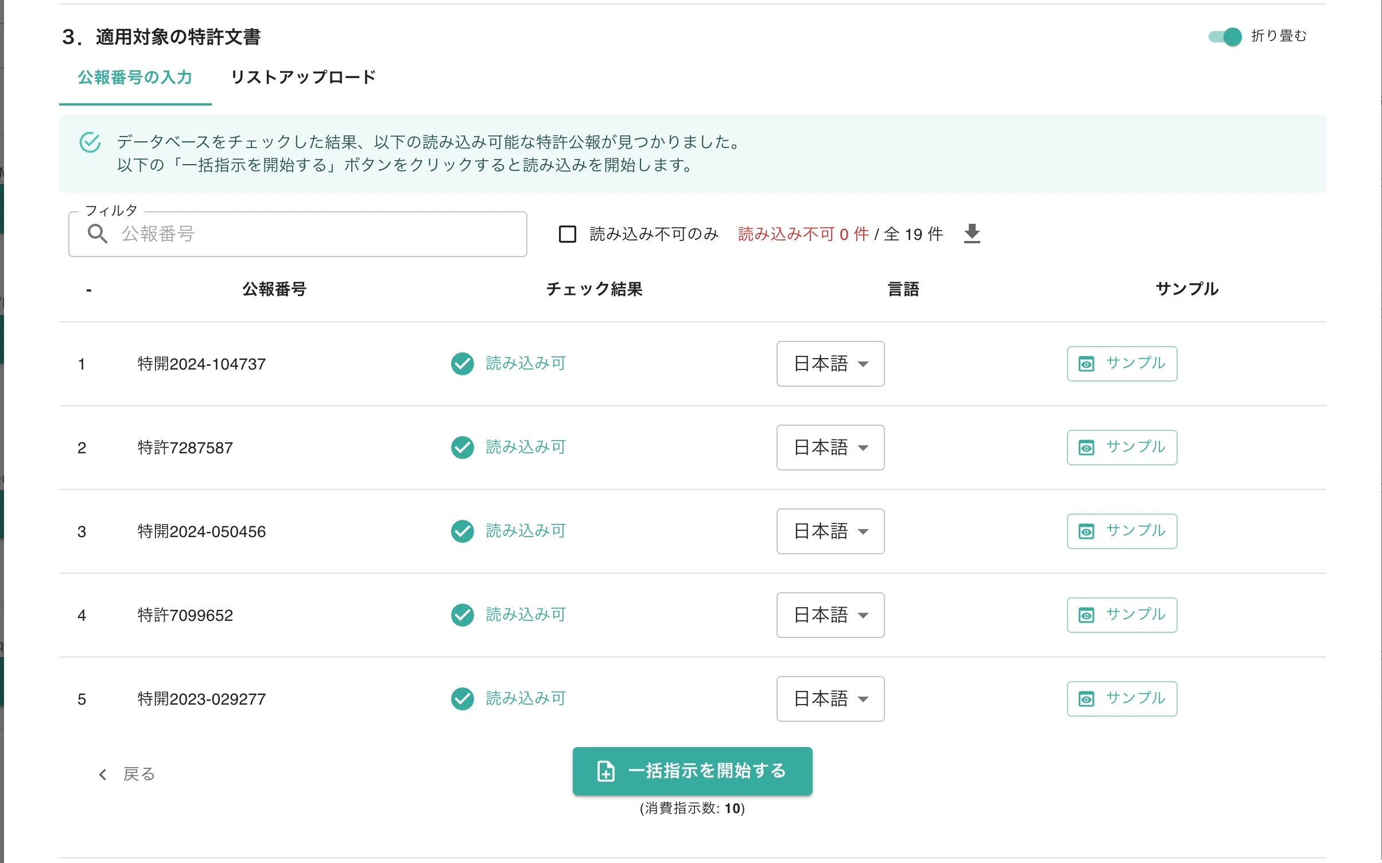This screenshot has height=863, width=1382.
Task: Toggle the 折り畳む switch
Action: click(1225, 36)
